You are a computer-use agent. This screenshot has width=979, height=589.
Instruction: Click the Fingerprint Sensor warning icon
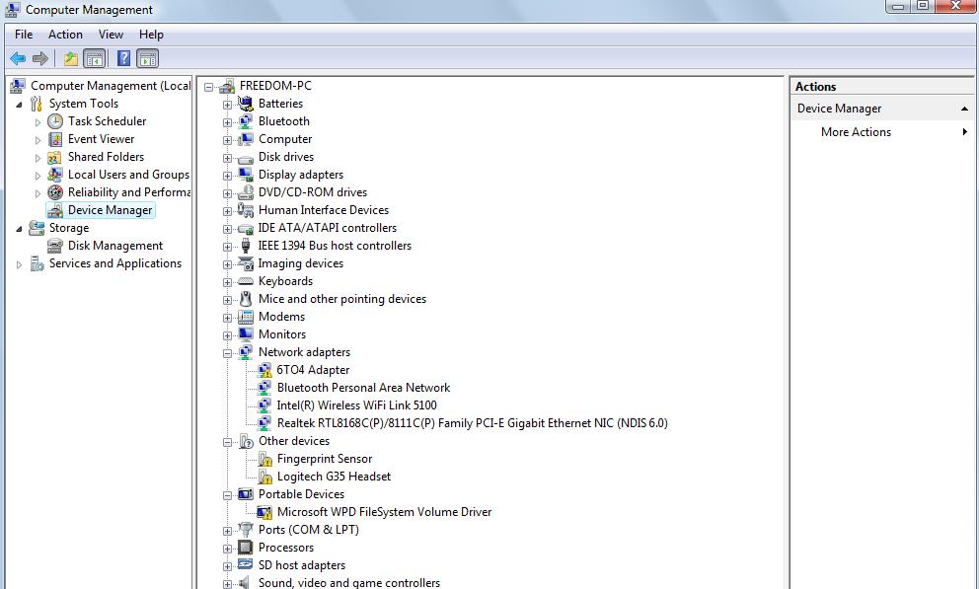[264, 459]
